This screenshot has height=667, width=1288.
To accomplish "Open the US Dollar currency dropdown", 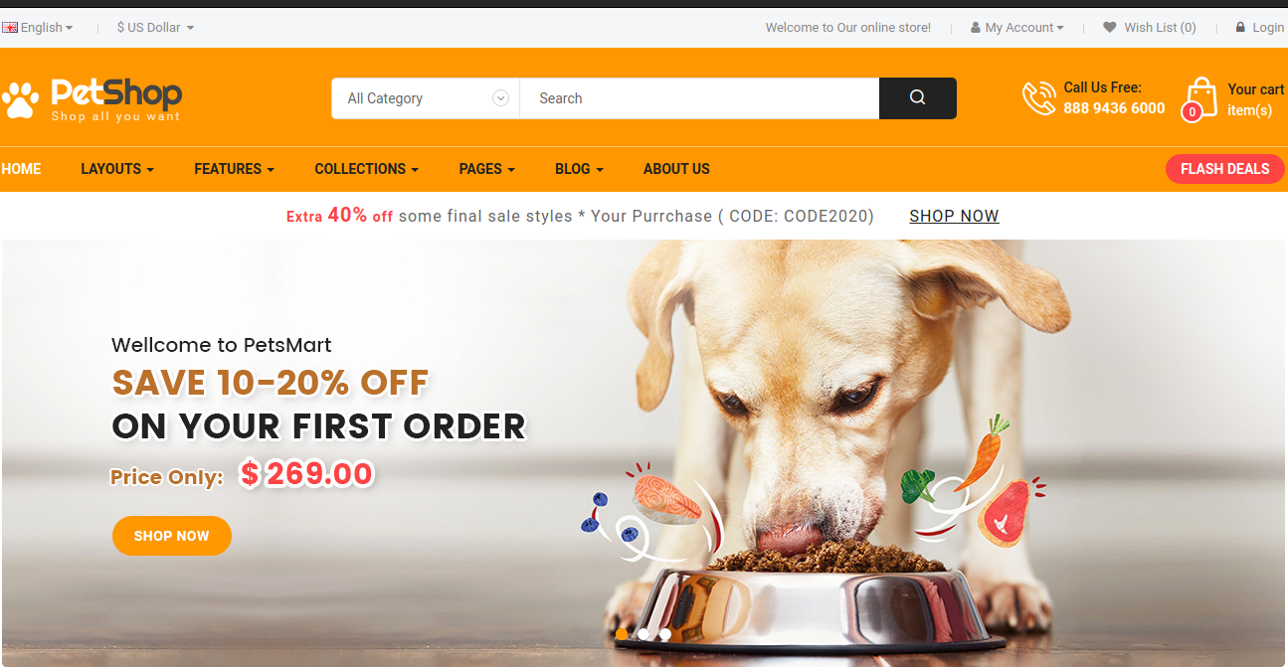I will click(155, 28).
